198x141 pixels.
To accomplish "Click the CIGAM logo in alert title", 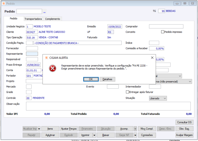I will point(46,58).
